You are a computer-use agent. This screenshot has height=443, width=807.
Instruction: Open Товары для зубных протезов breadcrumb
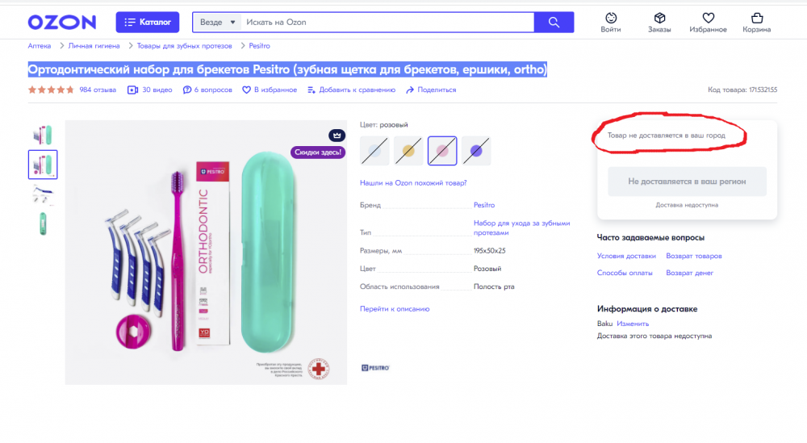(x=184, y=46)
